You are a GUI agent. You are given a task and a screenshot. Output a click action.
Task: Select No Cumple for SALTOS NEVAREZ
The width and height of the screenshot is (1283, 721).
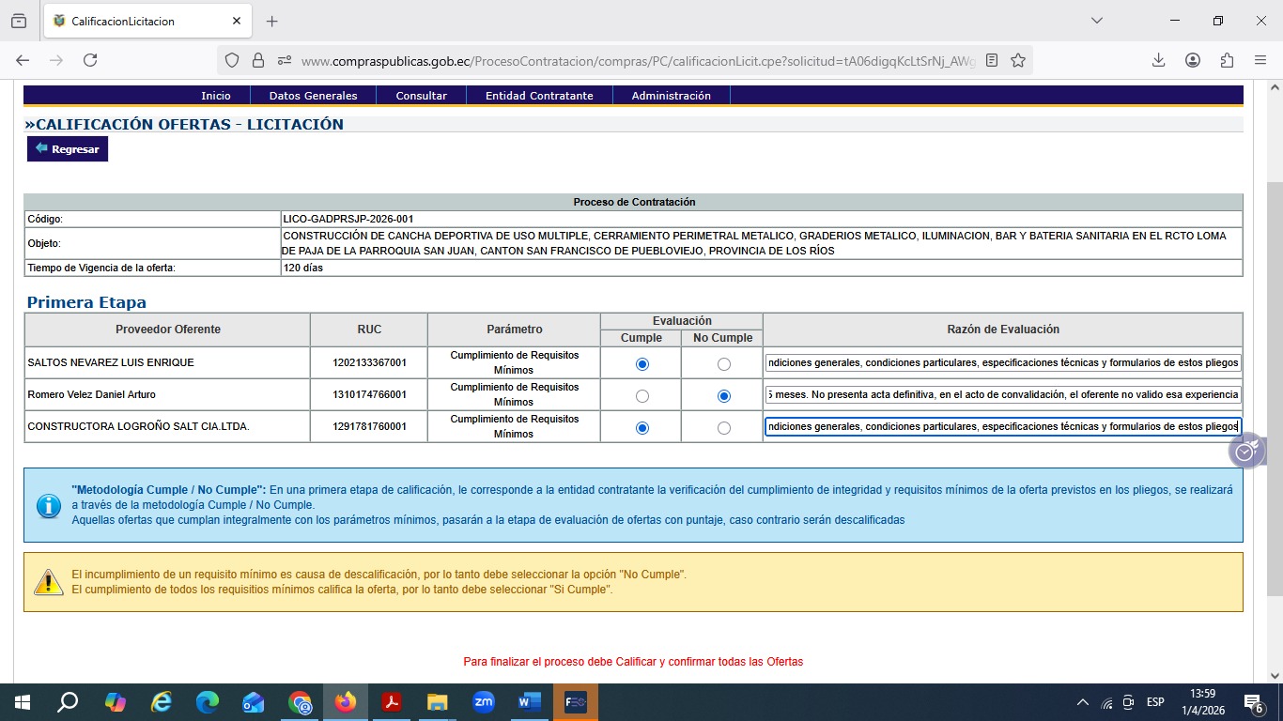click(x=723, y=364)
